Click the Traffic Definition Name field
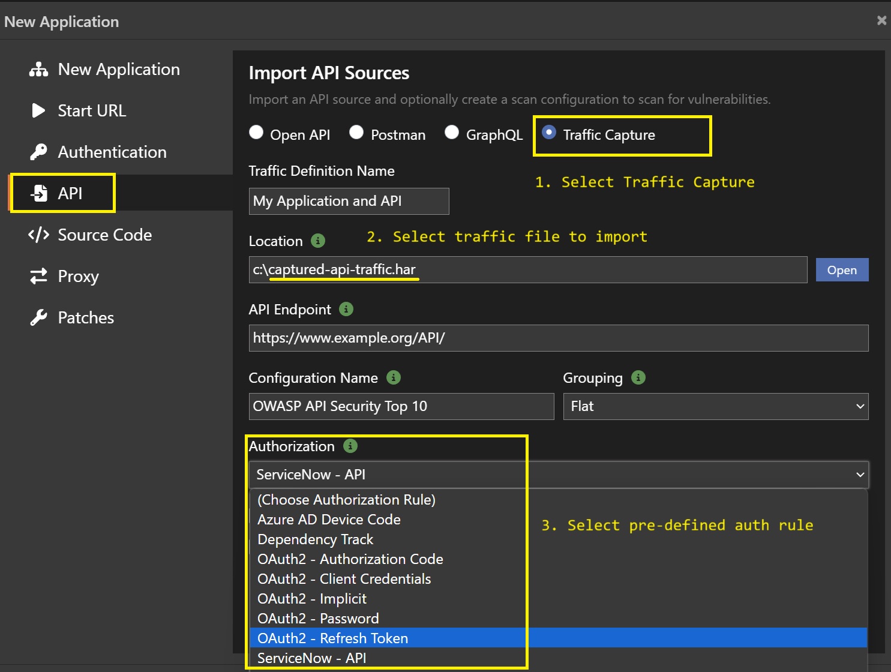 point(349,202)
